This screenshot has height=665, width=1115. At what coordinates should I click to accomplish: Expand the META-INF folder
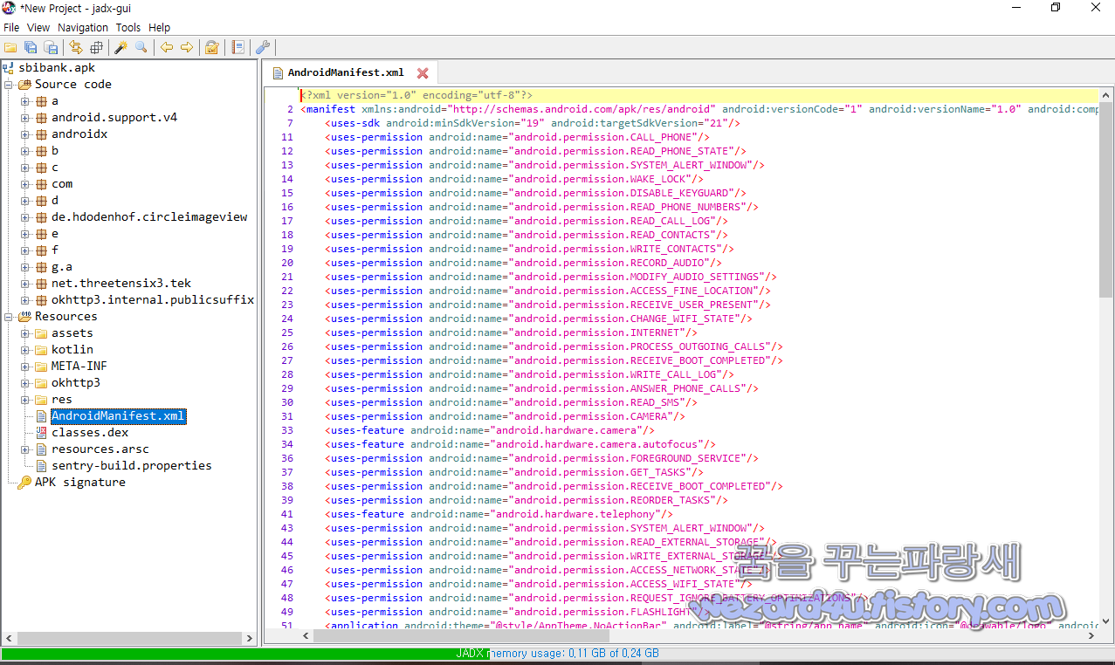click(x=25, y=367)
